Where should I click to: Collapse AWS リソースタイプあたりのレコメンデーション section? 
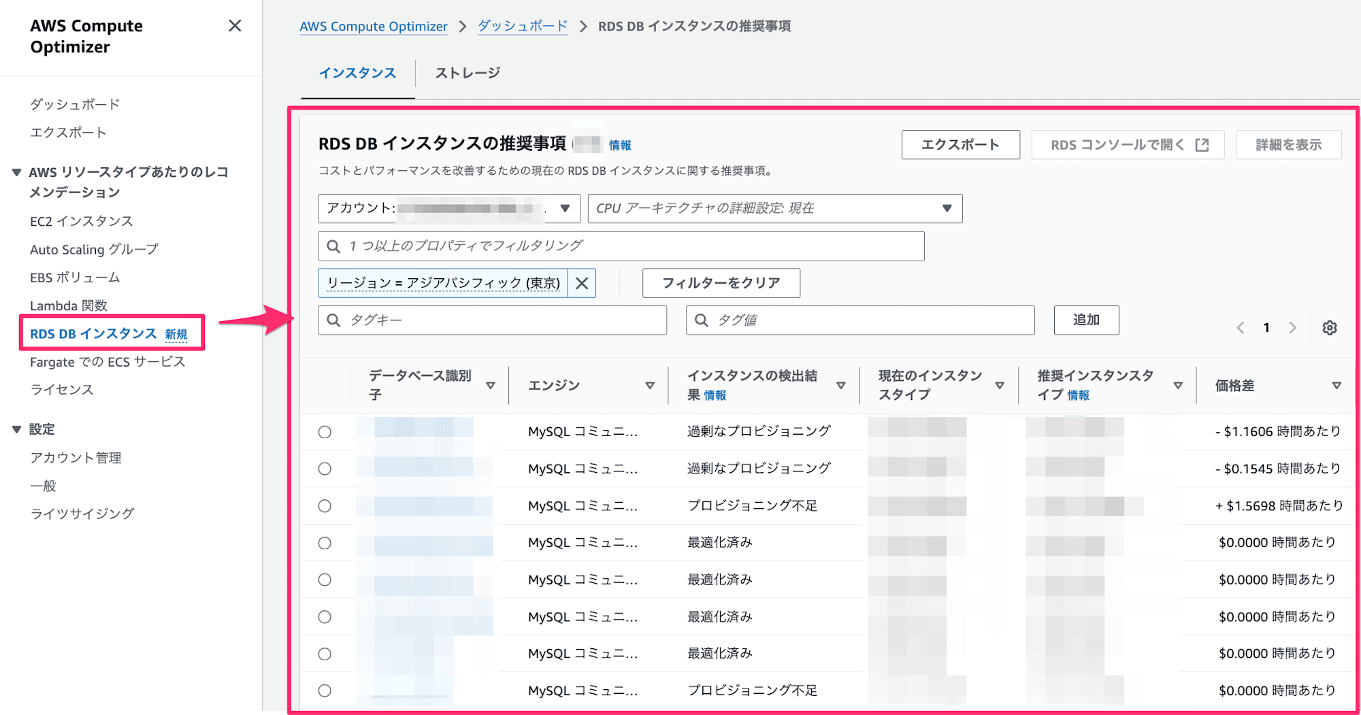click(x=16, y=173)
